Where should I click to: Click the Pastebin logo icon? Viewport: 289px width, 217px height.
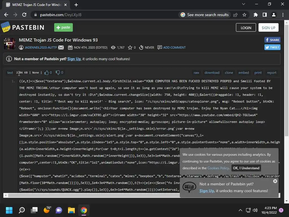pos(5,27)
